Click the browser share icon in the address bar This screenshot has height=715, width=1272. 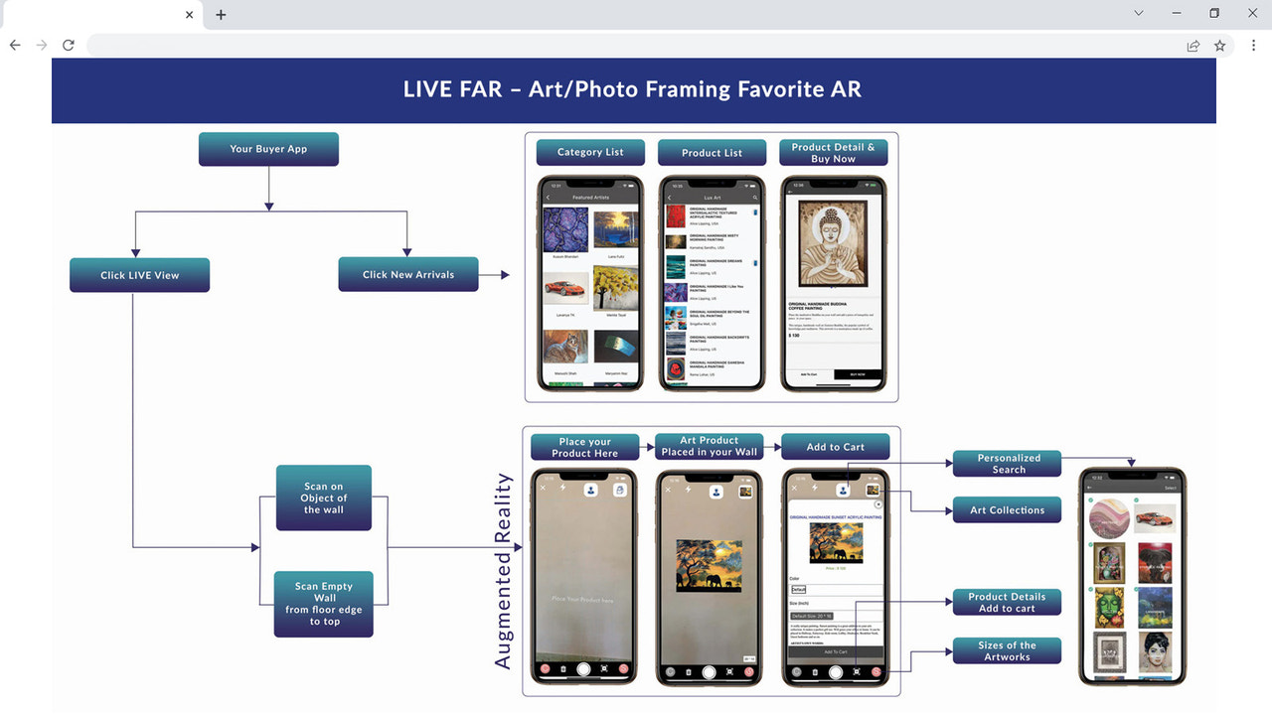pos(1192,45)
